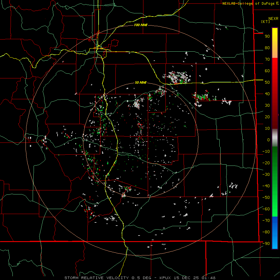The height and width of the screenshot is (280, 280).
Task: Click the 50 value on the velocity scale
Action: [x=267, y=82]
